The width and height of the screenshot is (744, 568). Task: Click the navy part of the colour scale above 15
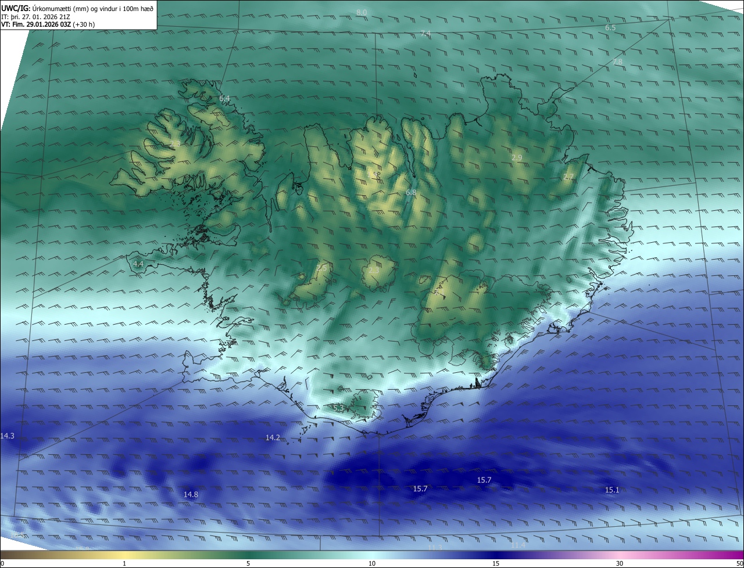(x=496, y=555)
